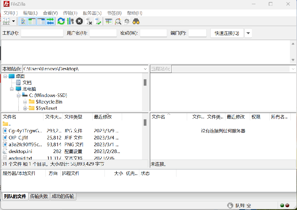The image size is (297, 210).
Task: Click the 主机(H) input field
Action: [42, 33]
